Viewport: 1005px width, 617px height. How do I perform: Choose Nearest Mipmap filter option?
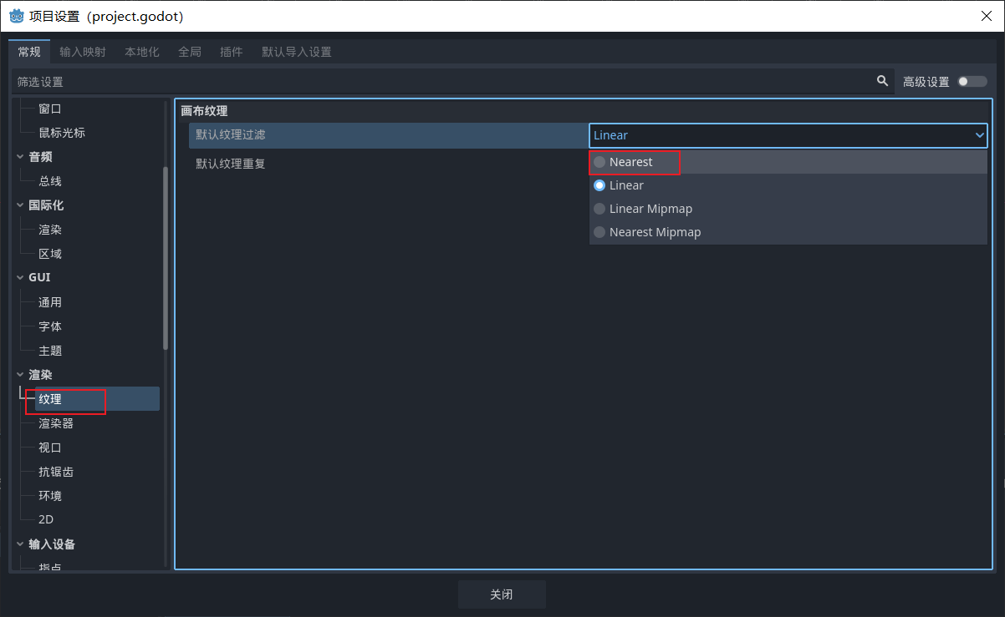655,232
